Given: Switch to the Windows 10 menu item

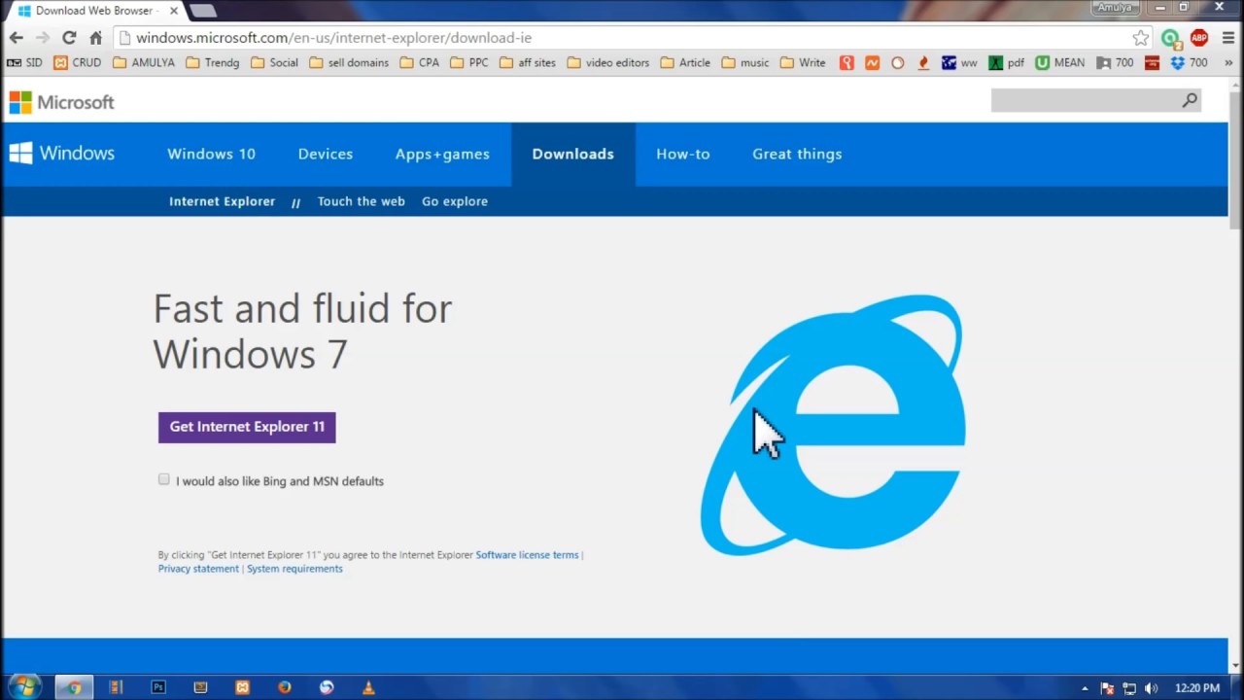Looking at the screenshot, I should click(211, 154).
